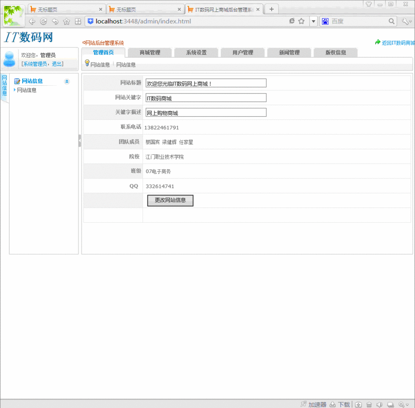Viewport: 415px width, 408px height.
Task: Select the IT数码网上商城后台管理系统 browser tab
Action: pyautogui.click(x=224, y=10)
